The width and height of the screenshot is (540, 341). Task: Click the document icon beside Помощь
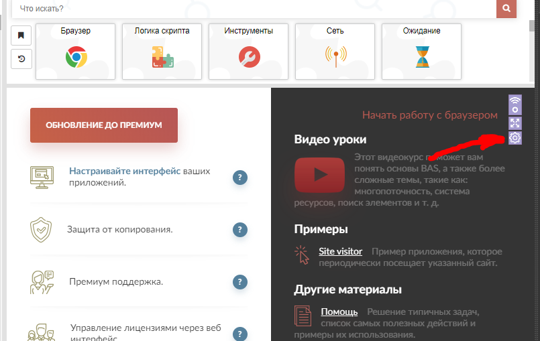[303, 316]
